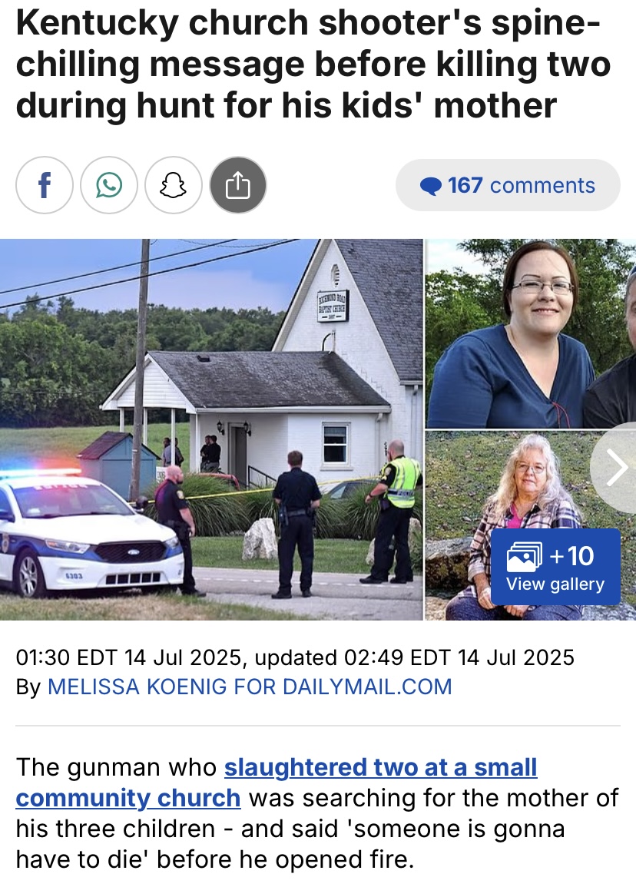The image size is (636, 887).
Task: Click the first article paragraph text
Action: [317, 813]
